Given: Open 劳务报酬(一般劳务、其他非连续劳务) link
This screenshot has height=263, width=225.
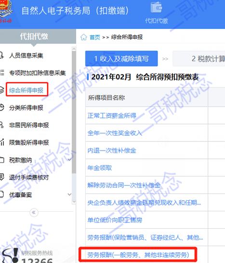Looking at the screenshot, I should coord(138,255).
